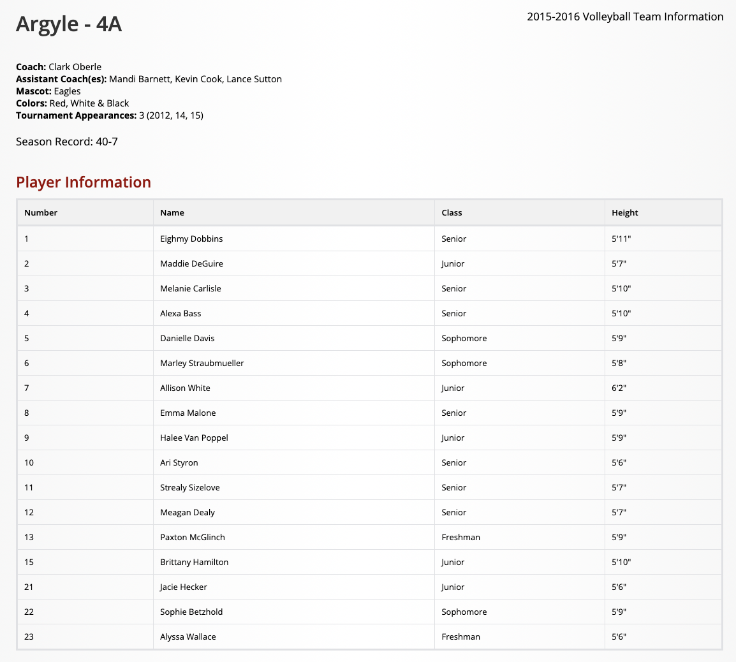Click Allison White's height of 6'2"
Viewport: 736px width, 662px height.
619,388
